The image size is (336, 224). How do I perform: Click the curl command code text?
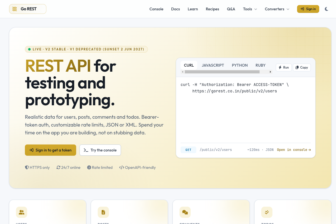point(235,85)
